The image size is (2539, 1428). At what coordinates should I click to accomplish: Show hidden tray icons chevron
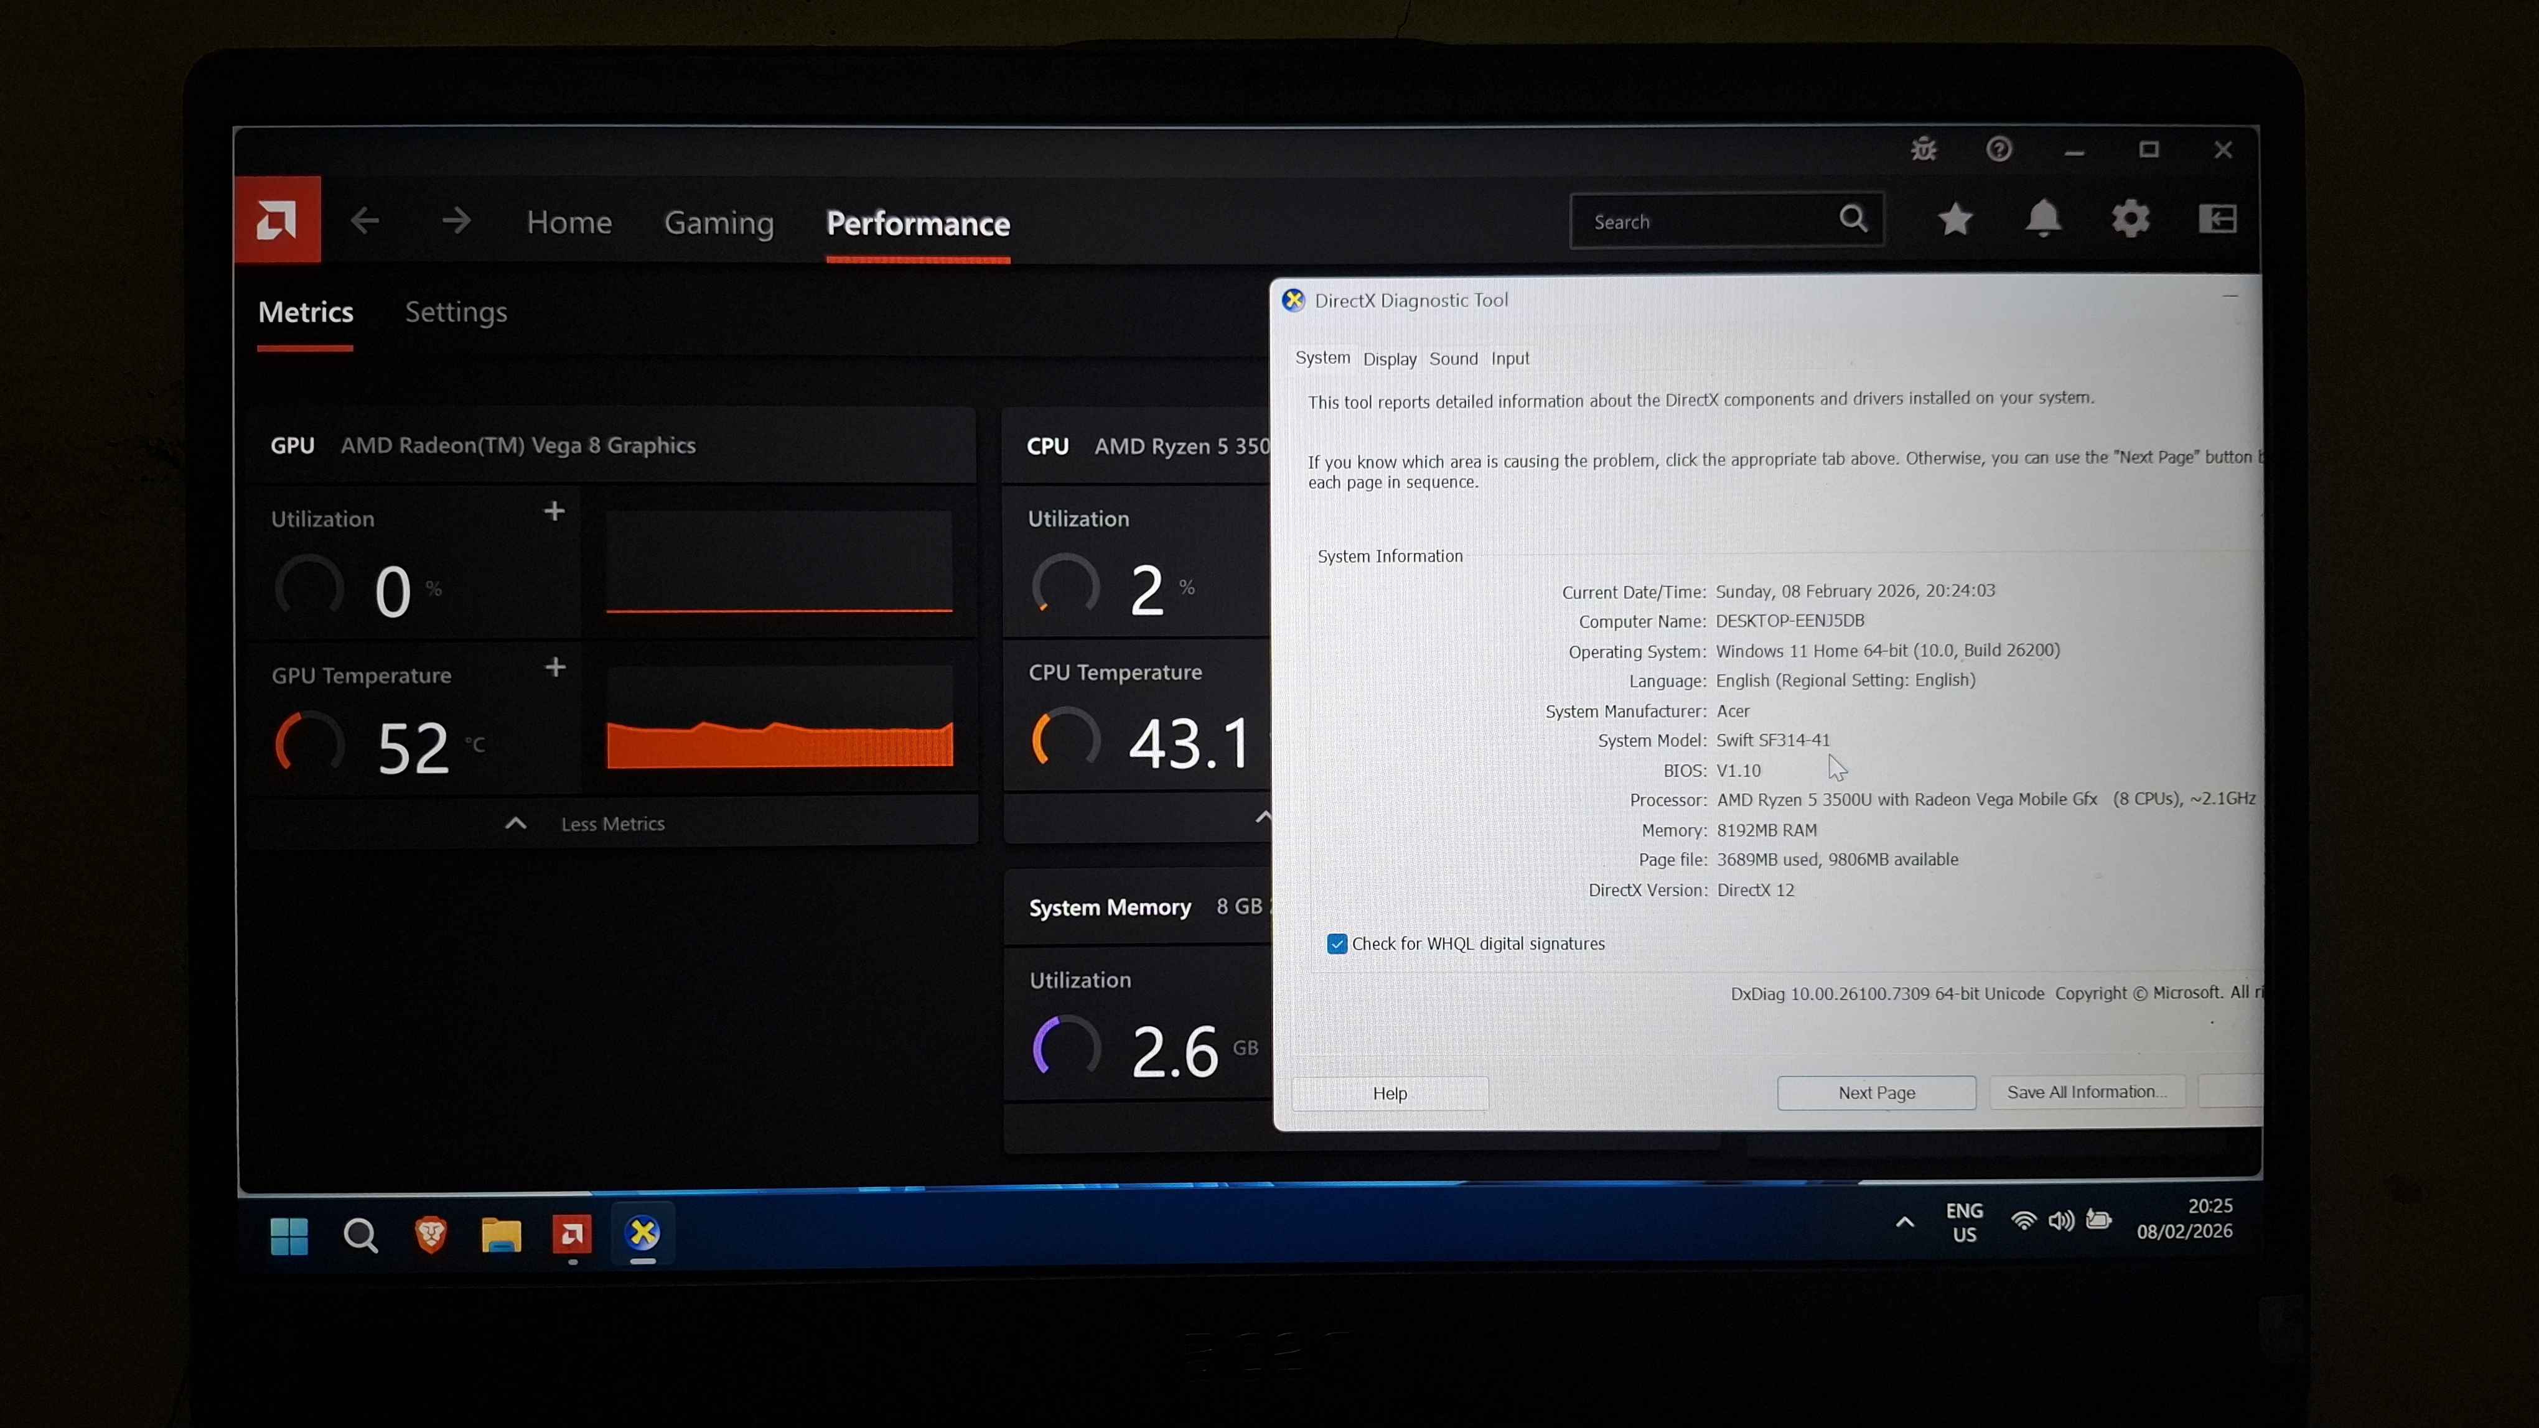[x=1904, y=1222]
